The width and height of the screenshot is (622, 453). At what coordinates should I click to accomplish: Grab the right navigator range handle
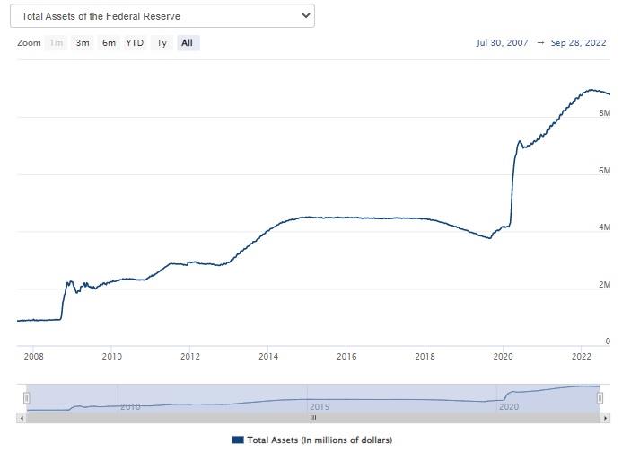pos(600,398)
